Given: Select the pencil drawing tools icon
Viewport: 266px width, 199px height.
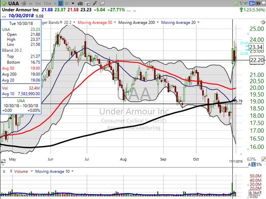Looking at the screenshot, I should (95, 3).
